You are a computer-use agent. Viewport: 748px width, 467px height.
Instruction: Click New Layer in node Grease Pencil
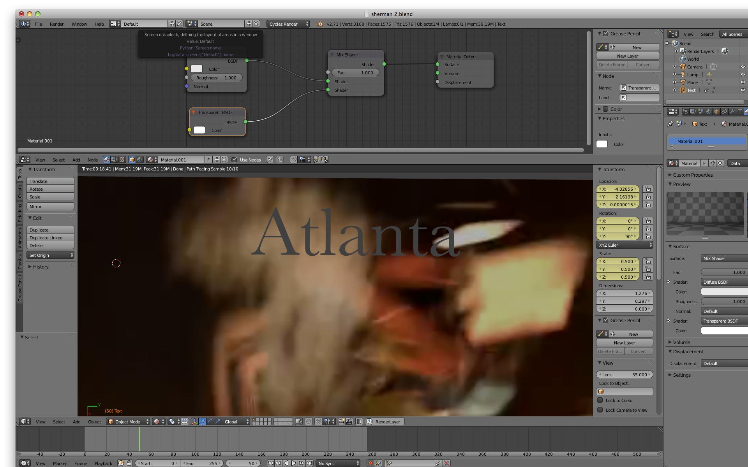(x=628, y=56)
